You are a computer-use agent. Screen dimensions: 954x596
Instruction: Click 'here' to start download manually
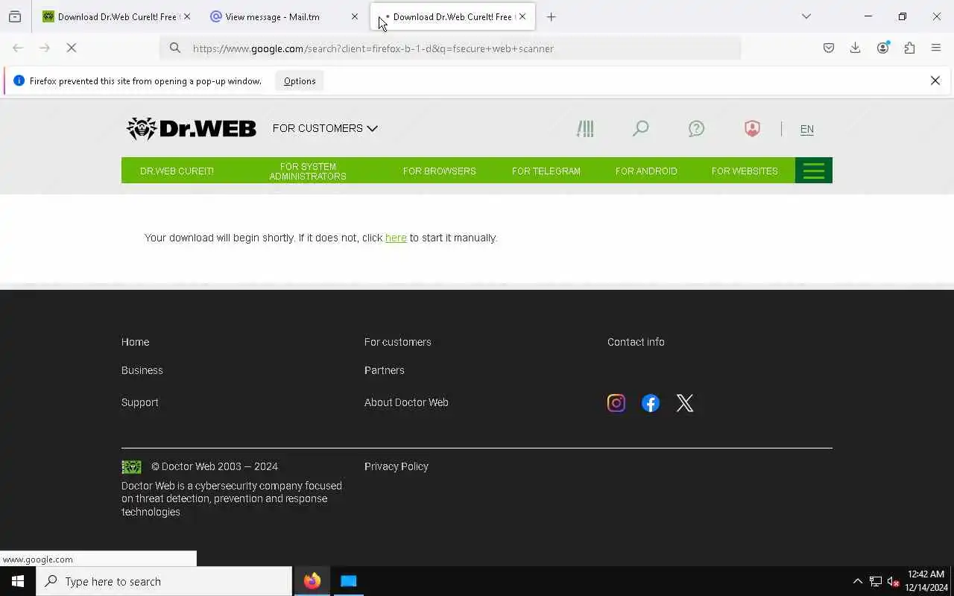[x=396, y=238]
